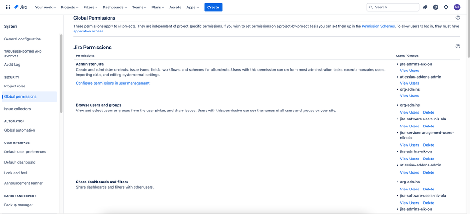The width and height of the screenshot is (470, 214).
Task: Open Default user preferences in the sidebar
Action: 25,152
